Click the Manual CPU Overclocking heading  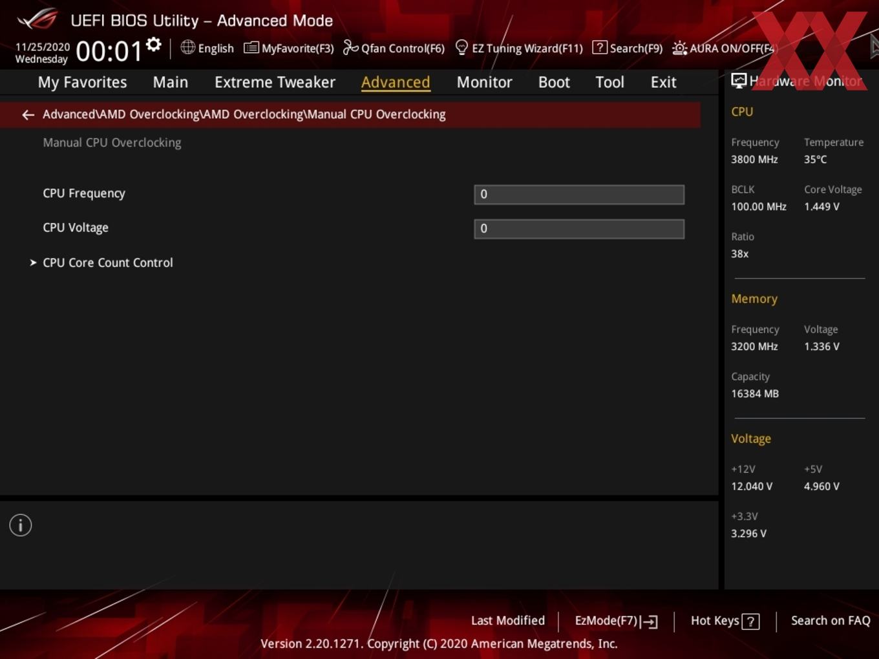pyautogui.click(x=112, y=143)
